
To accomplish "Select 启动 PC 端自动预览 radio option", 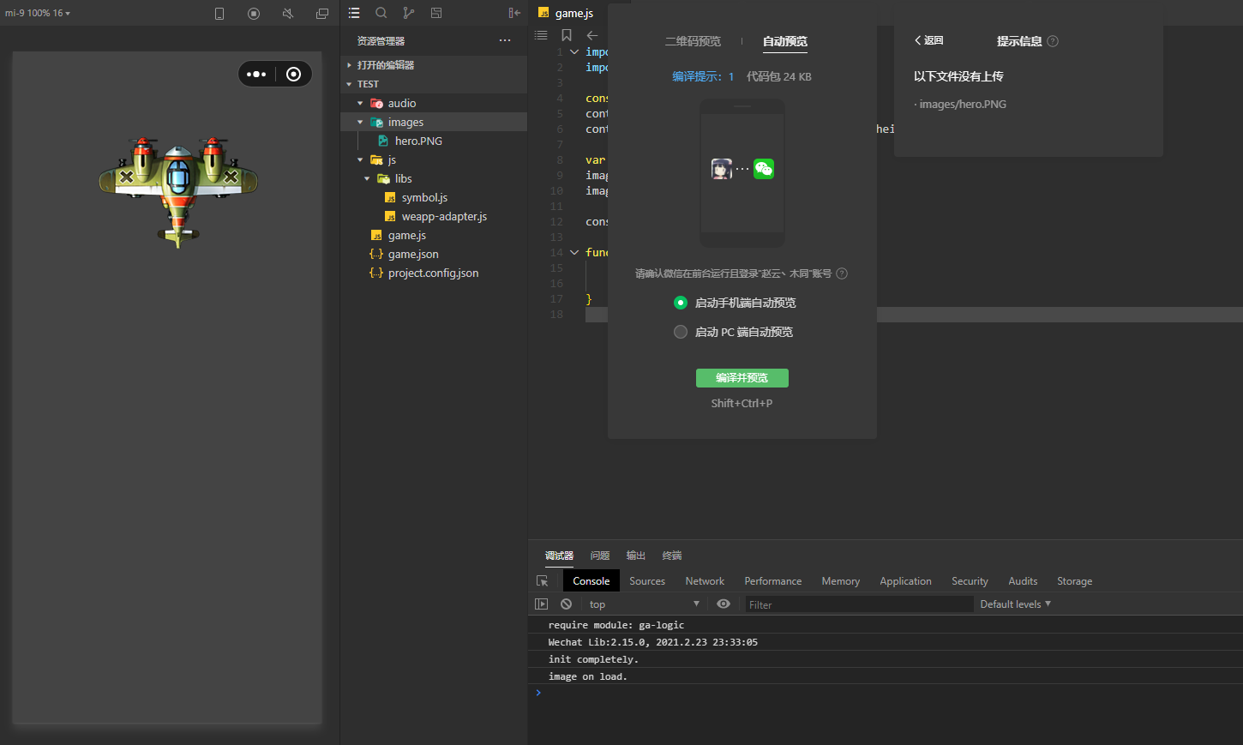I will click(681, 332).
